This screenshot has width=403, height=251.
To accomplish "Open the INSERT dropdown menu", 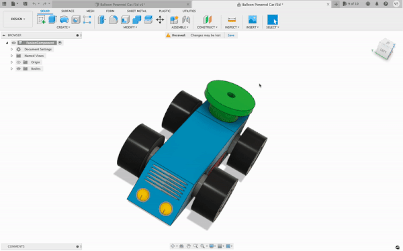I will pyautogui.click(x=253, y=28).
